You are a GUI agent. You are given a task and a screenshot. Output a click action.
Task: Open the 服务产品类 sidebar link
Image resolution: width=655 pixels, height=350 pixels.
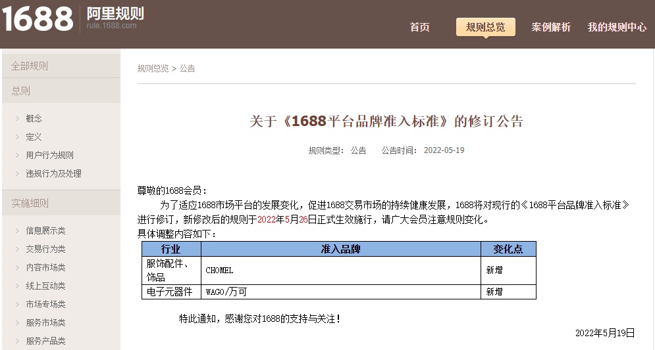pos(45,340)
